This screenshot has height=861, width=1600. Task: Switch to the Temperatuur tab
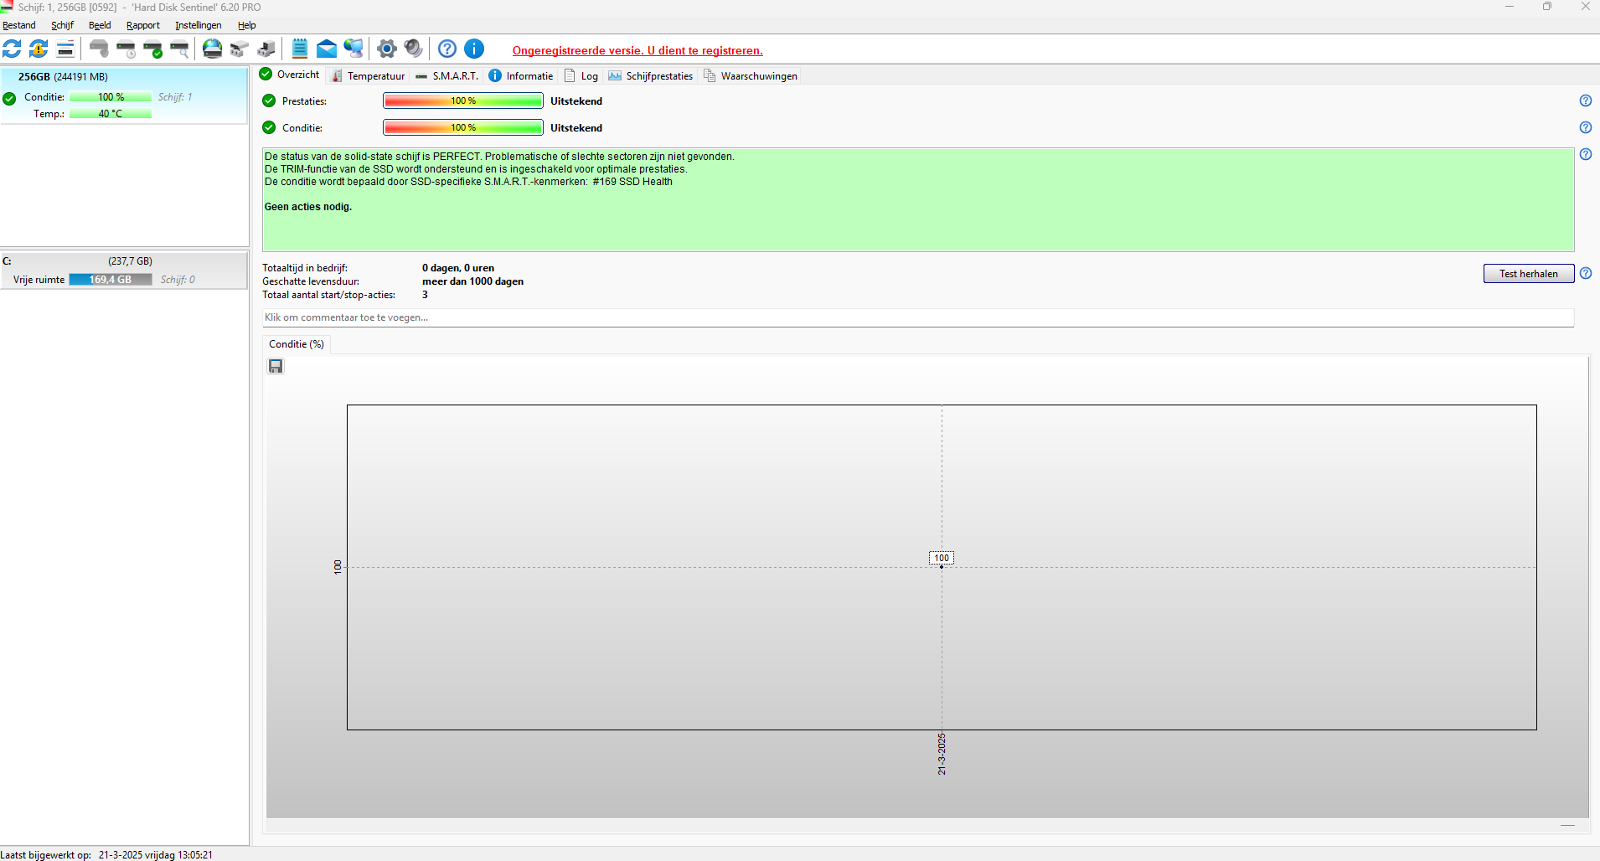click(x=368, y=75)
